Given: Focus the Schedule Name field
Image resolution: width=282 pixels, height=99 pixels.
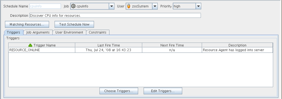Looking at the screenshot, I should tap(45, 6).
